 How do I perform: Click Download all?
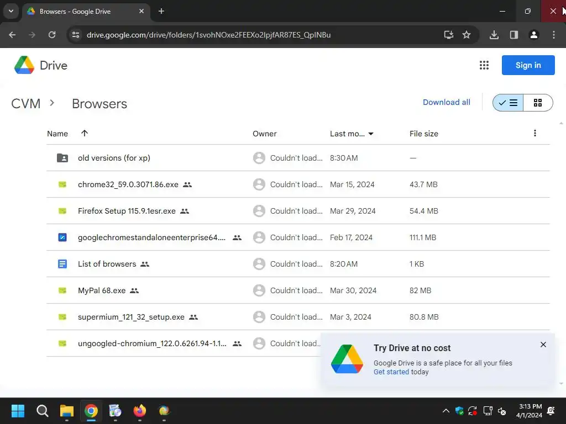click(x=447, y=102)
